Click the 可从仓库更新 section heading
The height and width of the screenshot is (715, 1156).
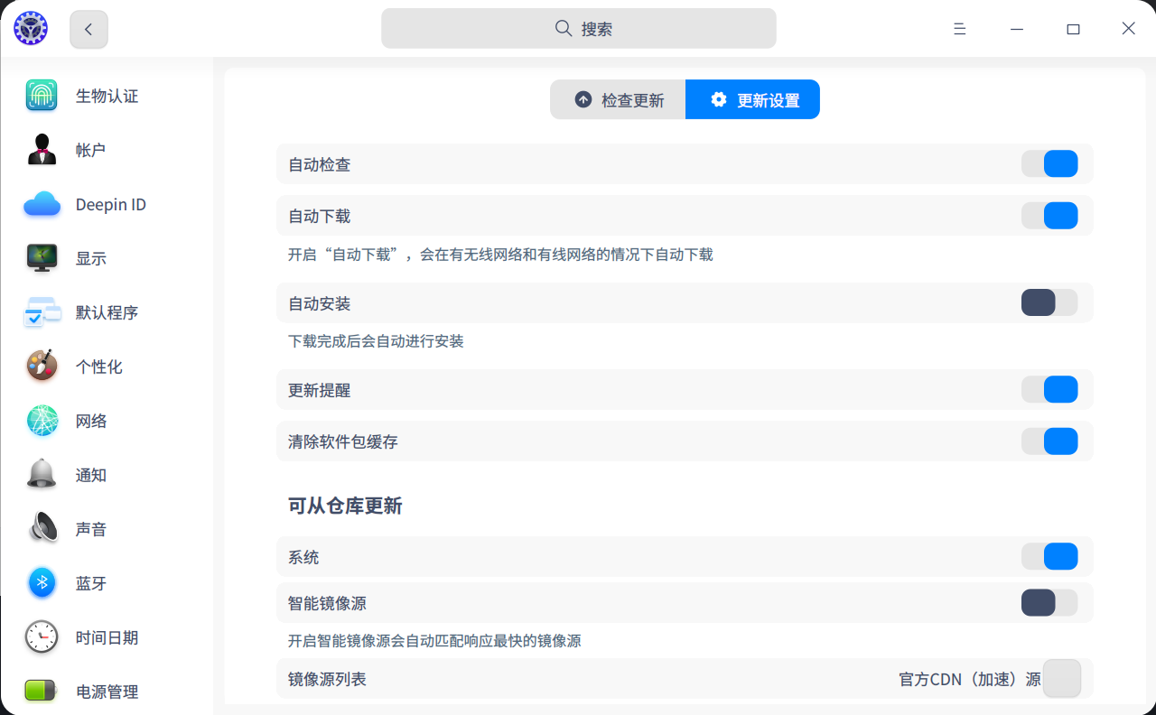pos(345,506)
